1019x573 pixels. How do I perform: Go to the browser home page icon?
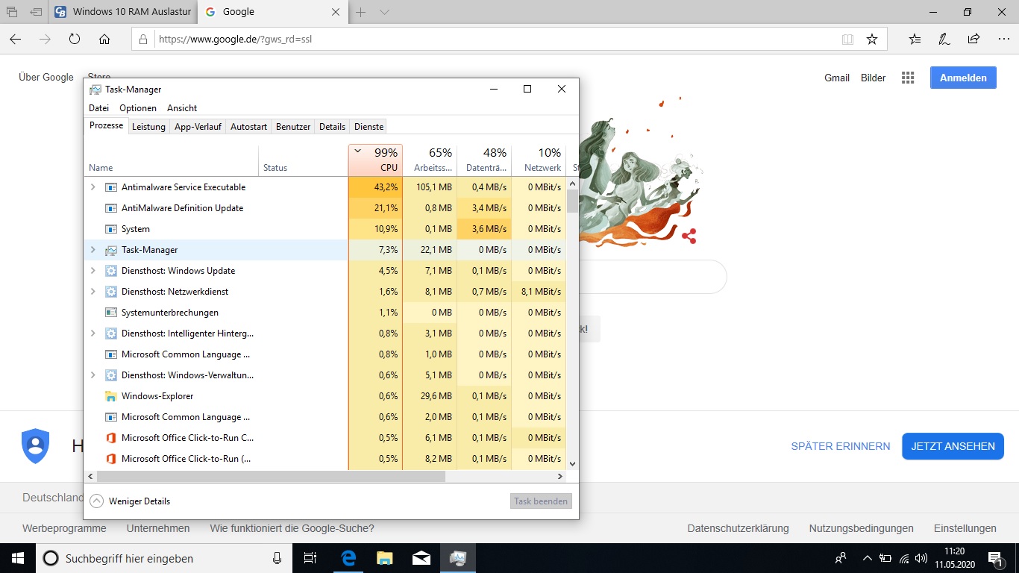104,40
